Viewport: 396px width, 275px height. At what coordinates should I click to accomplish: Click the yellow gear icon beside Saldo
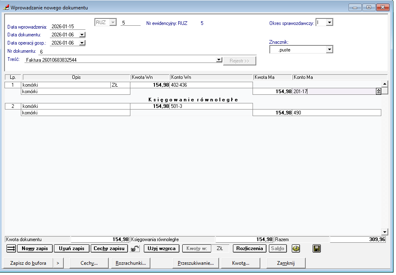(295, 248)
